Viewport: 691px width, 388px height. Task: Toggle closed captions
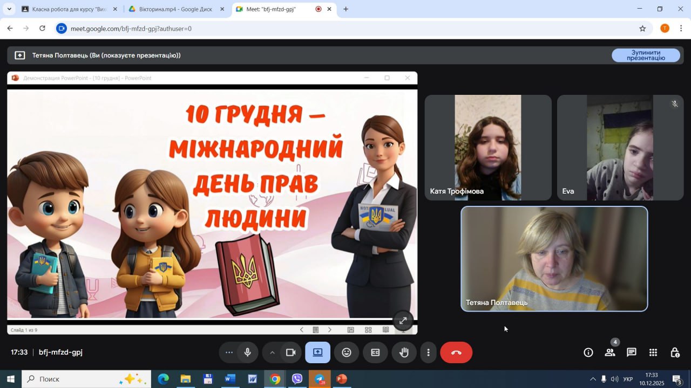[375, 352]
